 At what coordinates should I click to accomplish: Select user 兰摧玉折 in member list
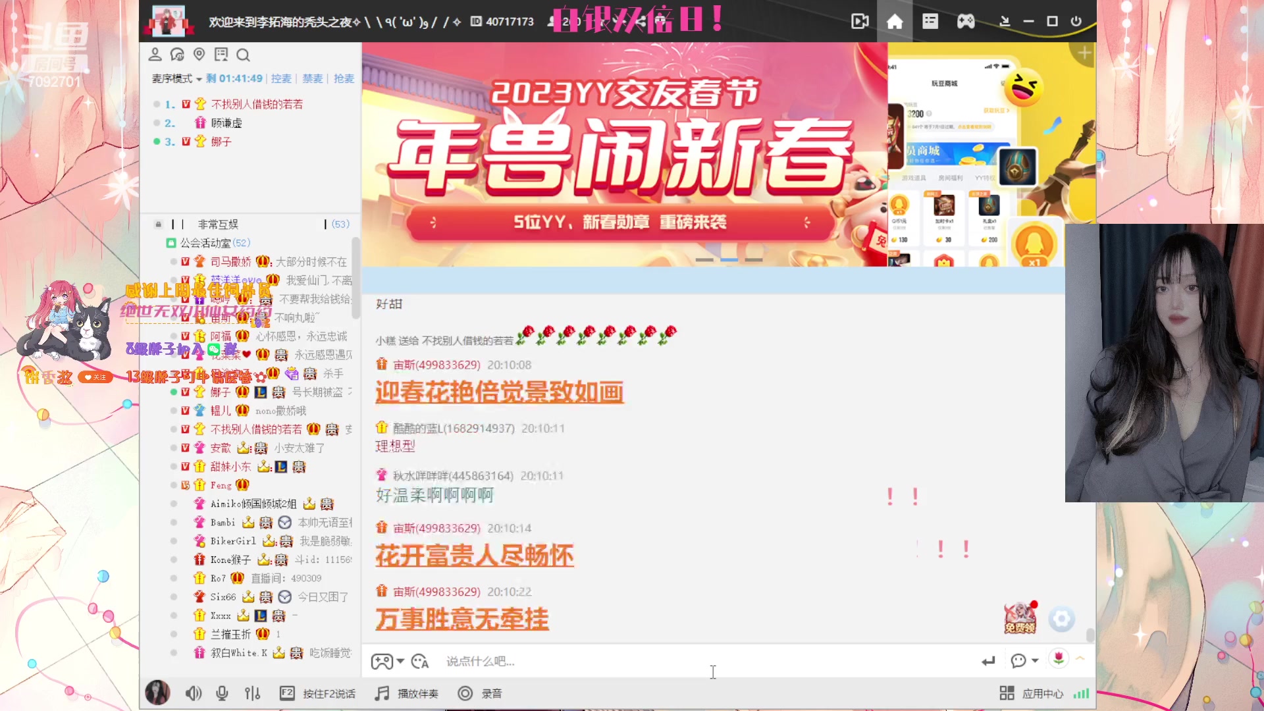pos(230,634)
